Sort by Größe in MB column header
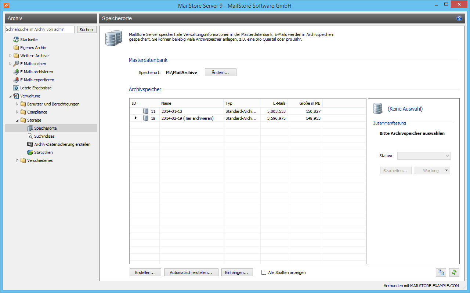The width and height of the screenshot is (470, 293). tap(305, 103)
